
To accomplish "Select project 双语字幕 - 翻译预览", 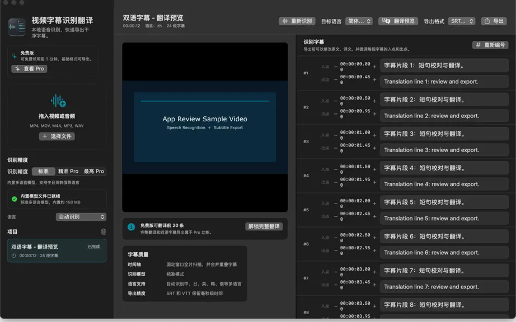I will click(57, 250).
